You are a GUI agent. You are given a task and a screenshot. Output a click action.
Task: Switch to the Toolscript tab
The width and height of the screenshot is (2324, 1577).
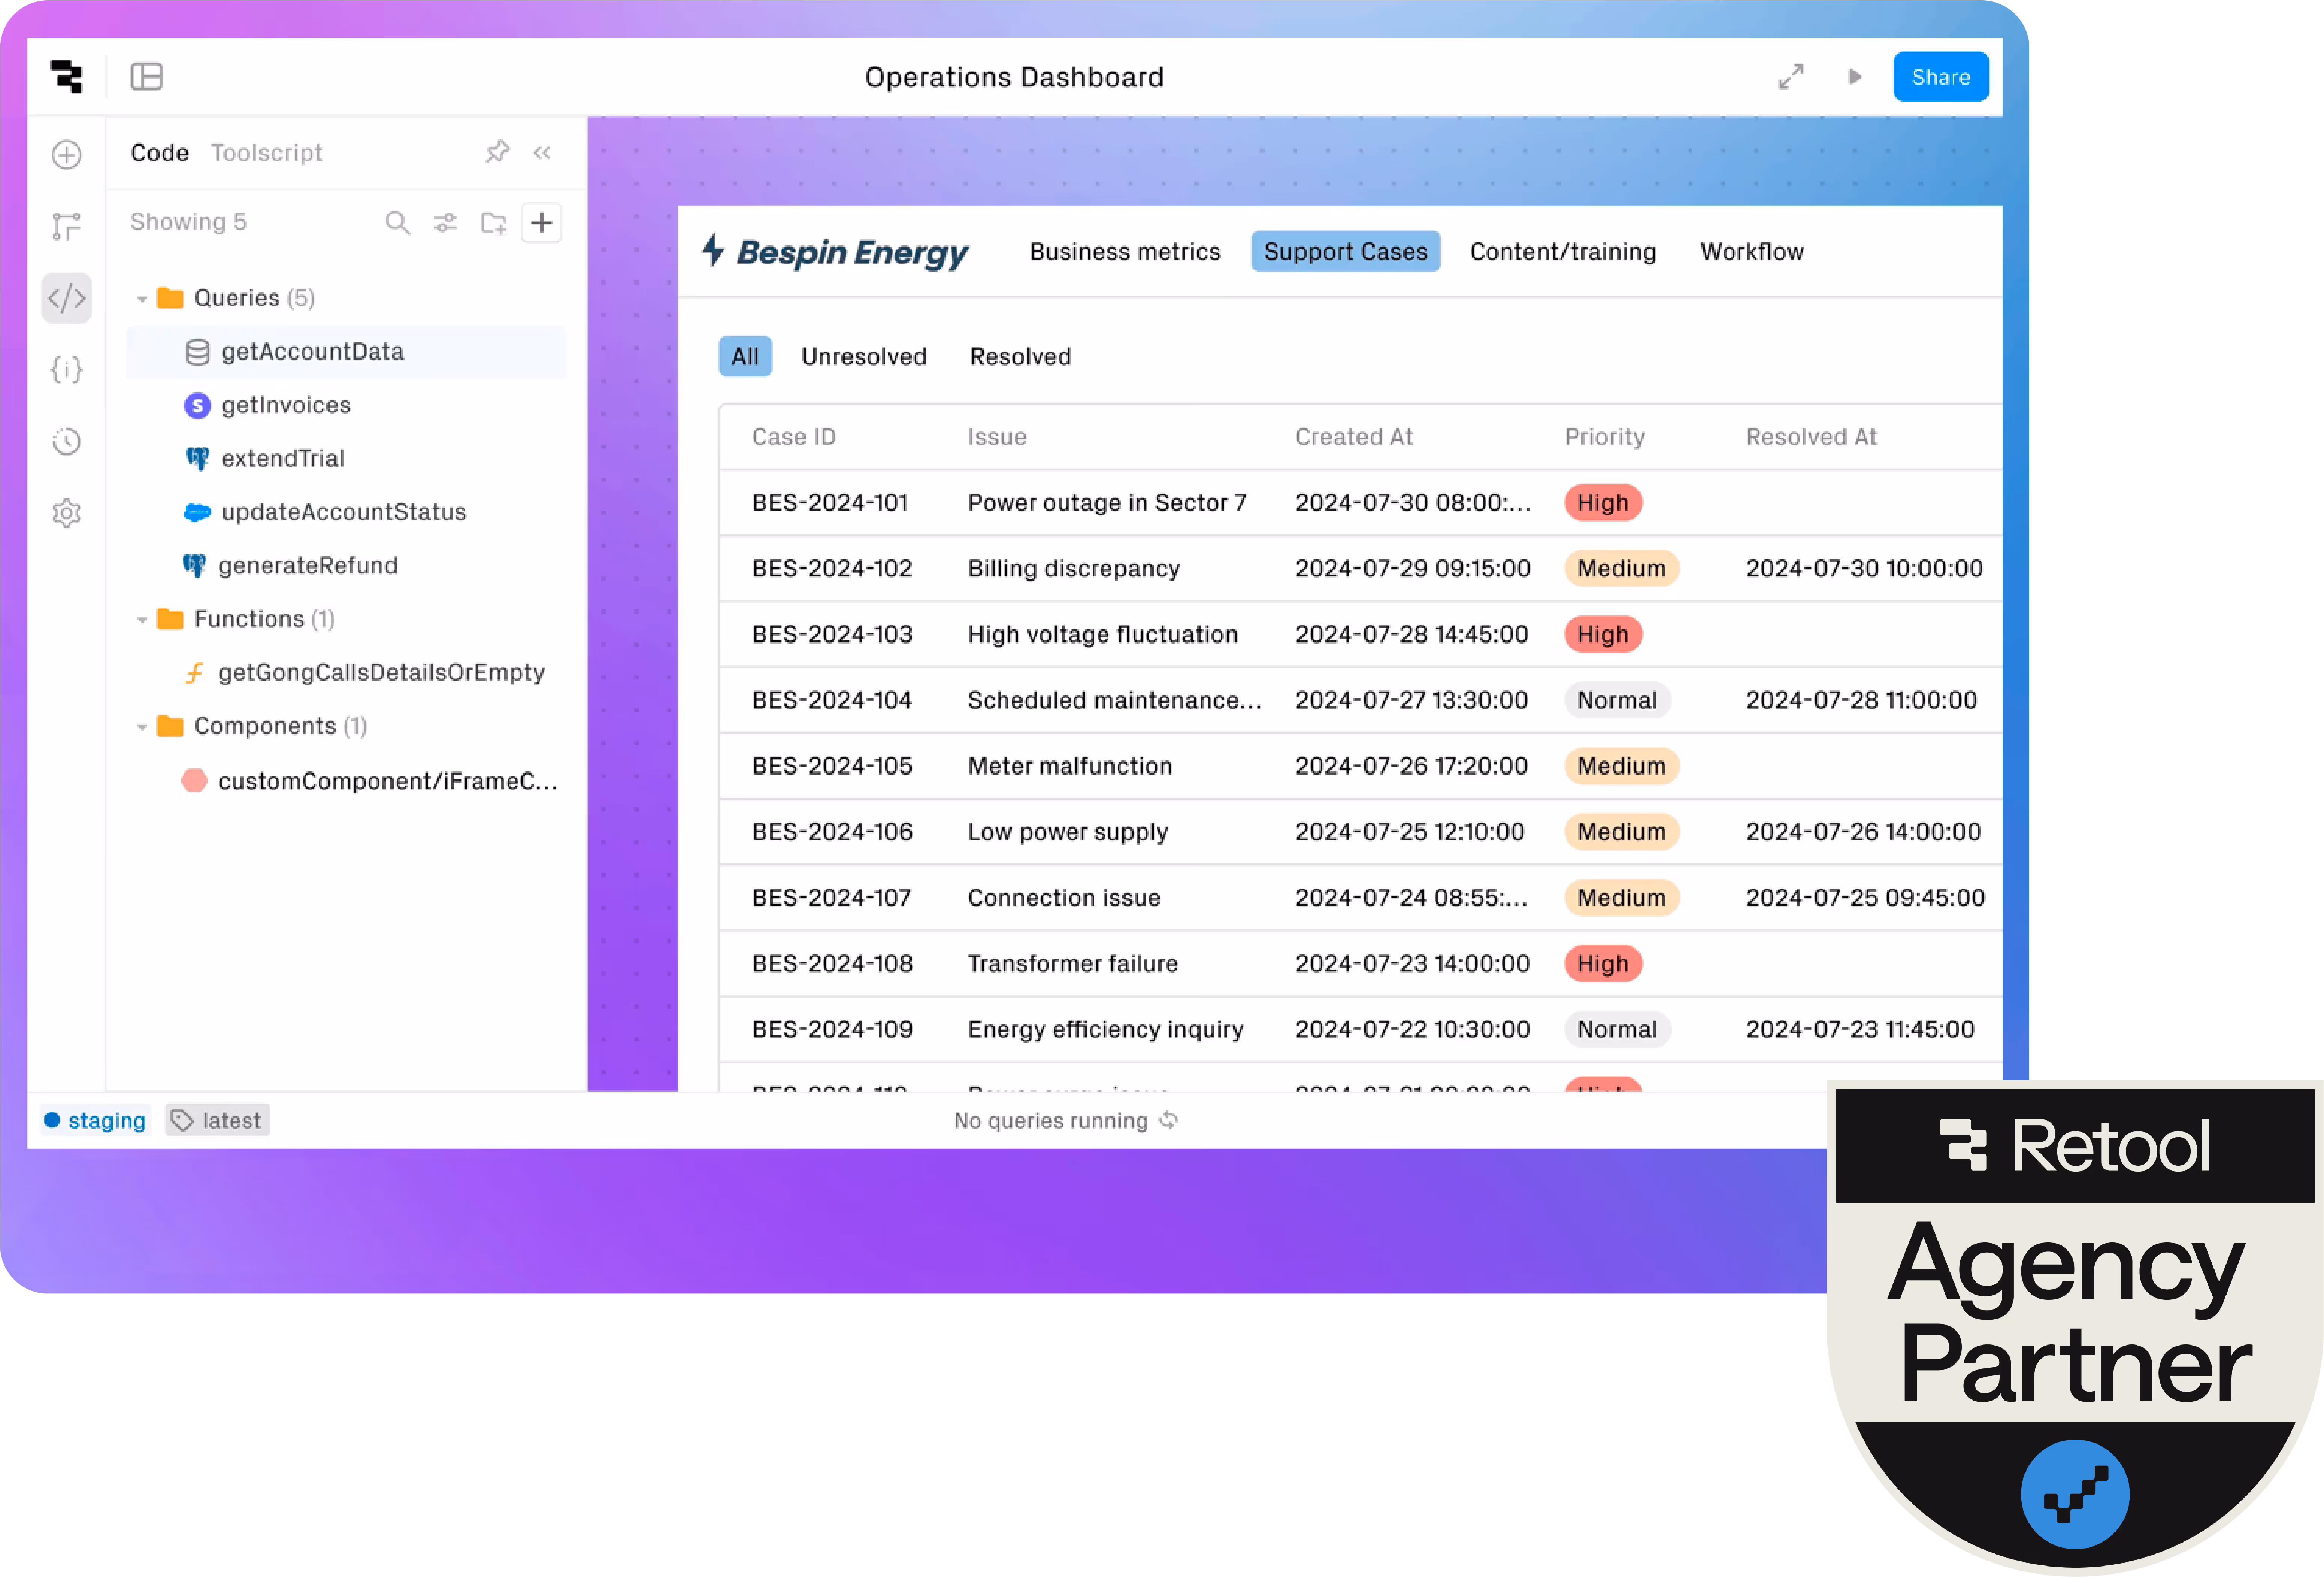pyautogui.click(x=266, y=152)
